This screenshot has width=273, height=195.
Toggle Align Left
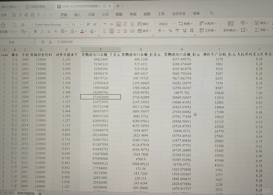pyautogui.click(x=105, y=31)
